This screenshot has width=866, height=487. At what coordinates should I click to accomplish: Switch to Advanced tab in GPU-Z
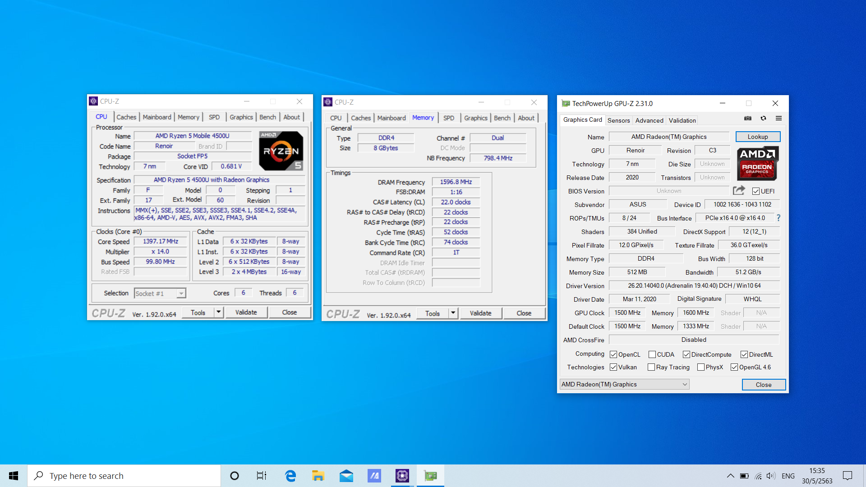(649, 120)
